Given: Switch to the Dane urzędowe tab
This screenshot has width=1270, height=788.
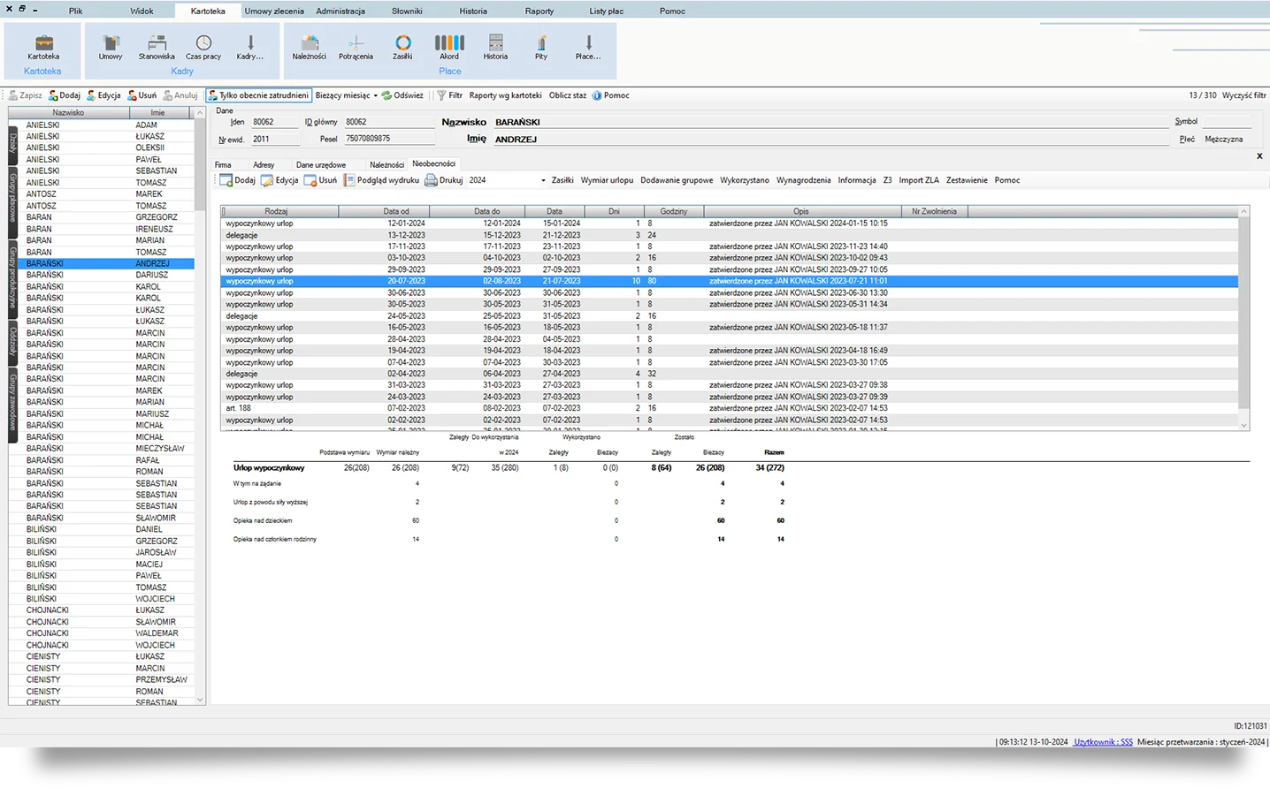Looking at the screenshot, I should (321, 165).
